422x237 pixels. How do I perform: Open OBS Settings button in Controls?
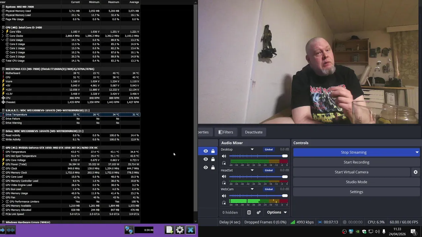(x=356, y=192)
